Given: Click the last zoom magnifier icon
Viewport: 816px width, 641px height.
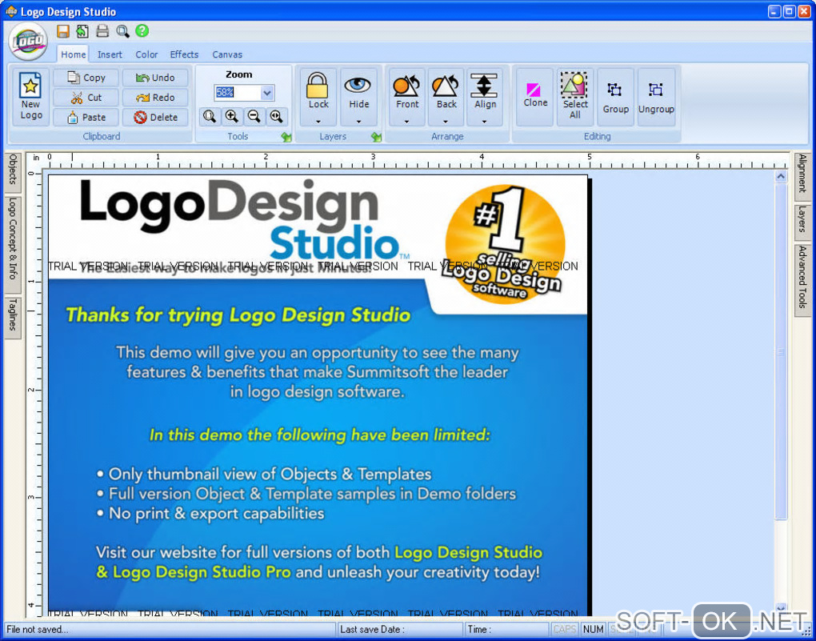Looking at the screenshot, I should click(276, 117).
